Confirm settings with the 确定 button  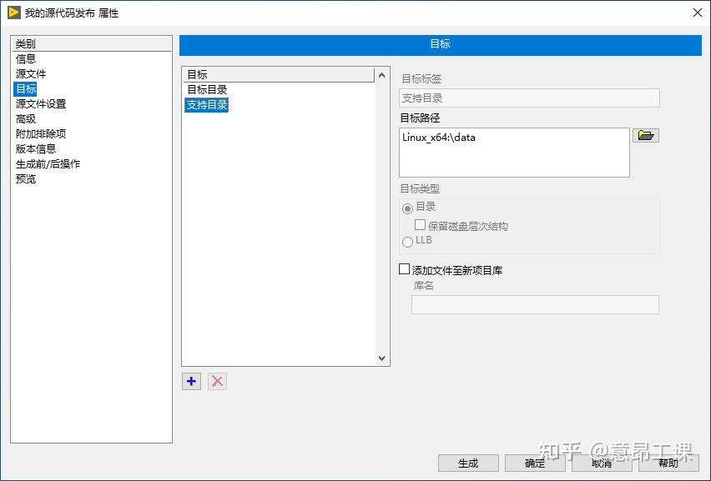(x=534, y=463)
